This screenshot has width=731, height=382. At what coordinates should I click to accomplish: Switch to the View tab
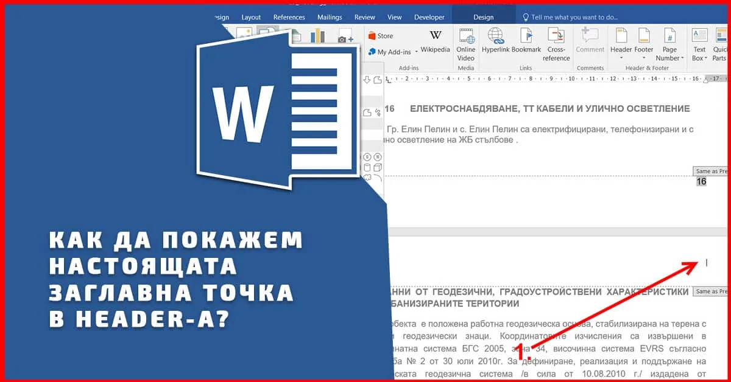[395, 18]
